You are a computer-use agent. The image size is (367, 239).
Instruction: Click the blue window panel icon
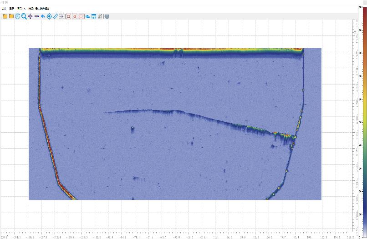click(94, 16)
